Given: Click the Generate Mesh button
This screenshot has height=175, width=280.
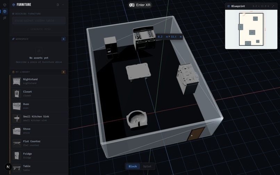Looking at the screenshot, I should click(x=39, y=29).
